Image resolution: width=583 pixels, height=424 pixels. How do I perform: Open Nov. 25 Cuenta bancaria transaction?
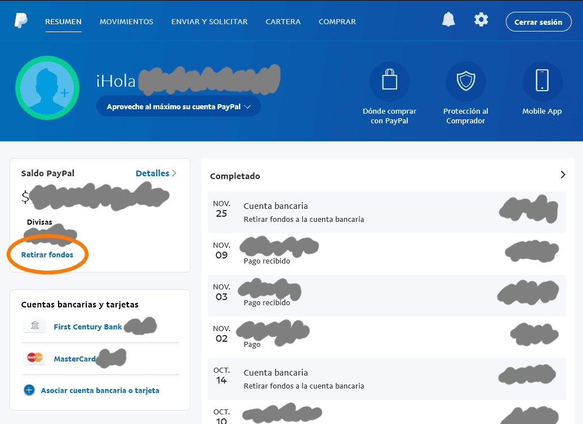pos(386,212)
